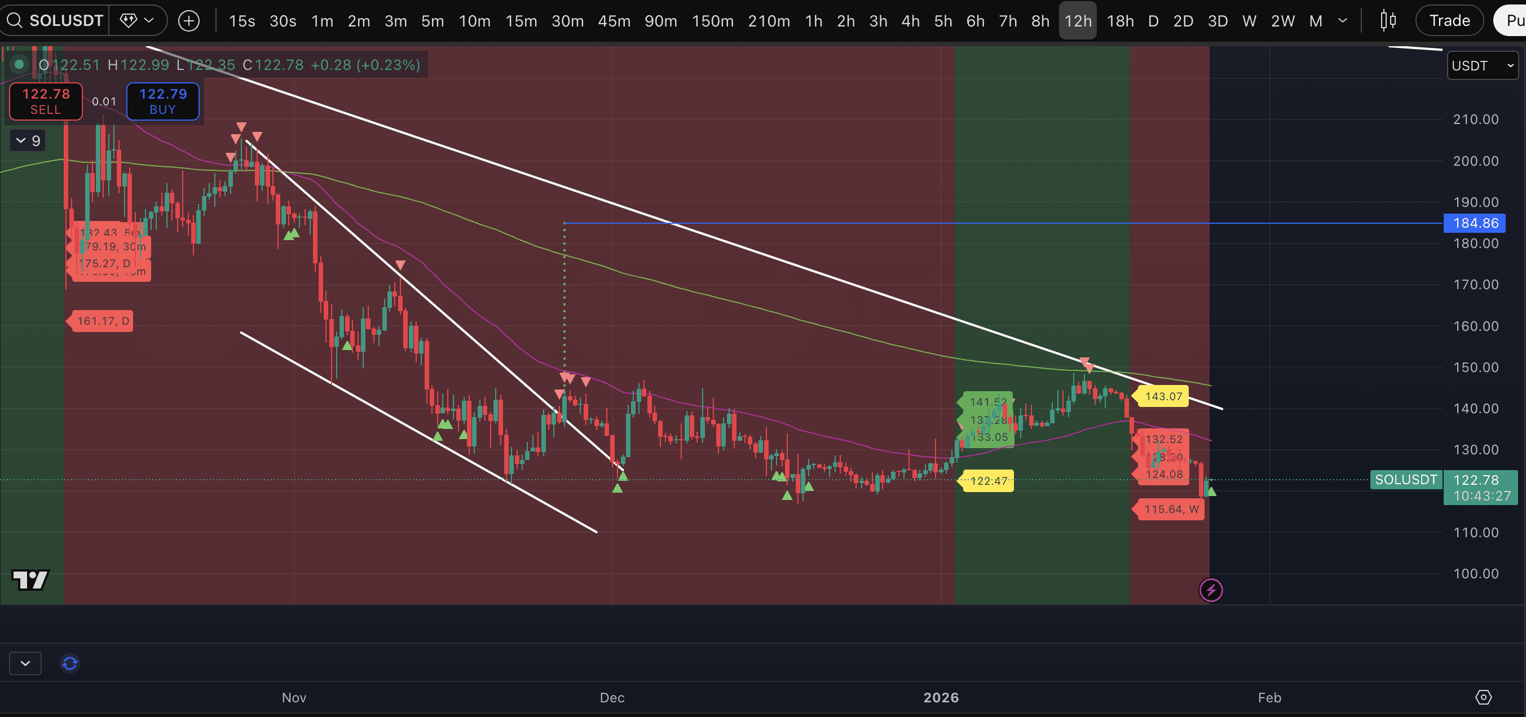The height and width of the screenshot is (717, 1526).
Task: Click the purple lightning bolt event icon
Action: (1211, 590)
